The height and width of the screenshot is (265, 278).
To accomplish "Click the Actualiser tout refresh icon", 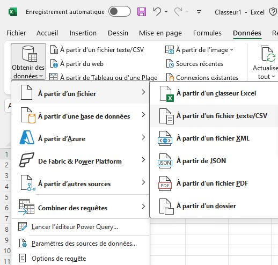I will [x=268, y=54].
